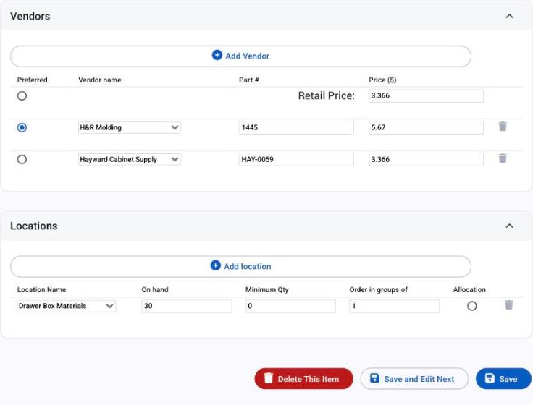The height and width of the screenshot is (405, 533).
Task: Toggle the Allocation radio for Drawer Box Materials
Action: pyautogui.click(x=472, y=306)
